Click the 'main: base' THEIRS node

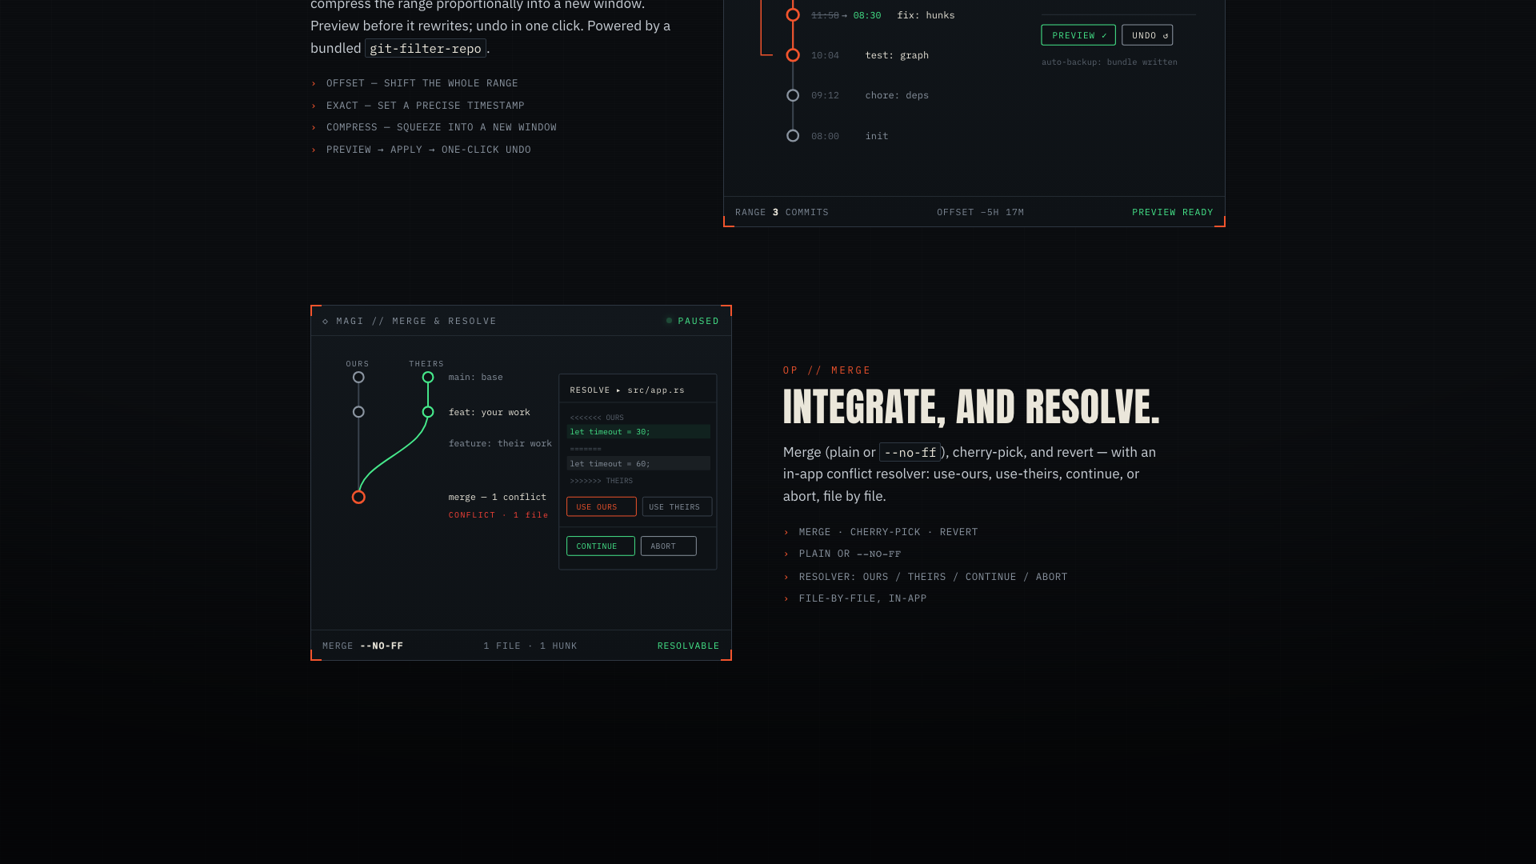[x=428, y=378]
